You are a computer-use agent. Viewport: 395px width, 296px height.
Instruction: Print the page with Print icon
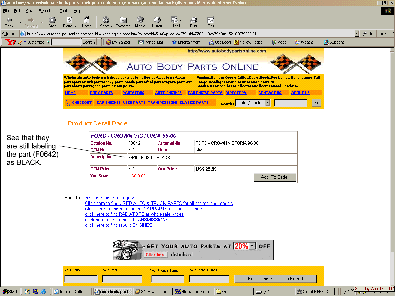(x=193, y=22)
